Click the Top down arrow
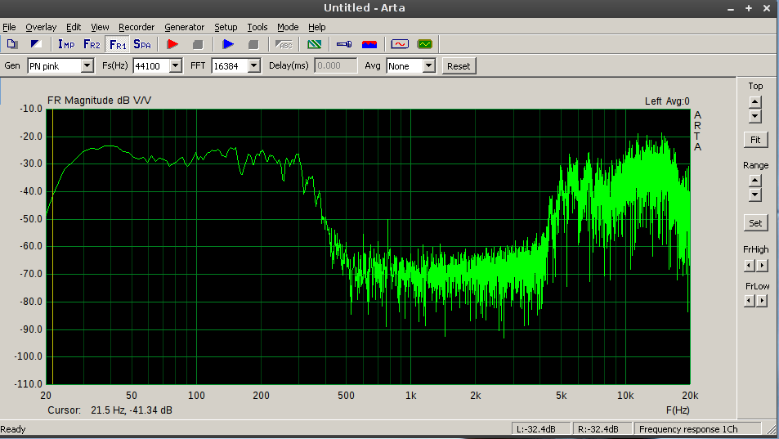779x439 pixels. (755, 116)
